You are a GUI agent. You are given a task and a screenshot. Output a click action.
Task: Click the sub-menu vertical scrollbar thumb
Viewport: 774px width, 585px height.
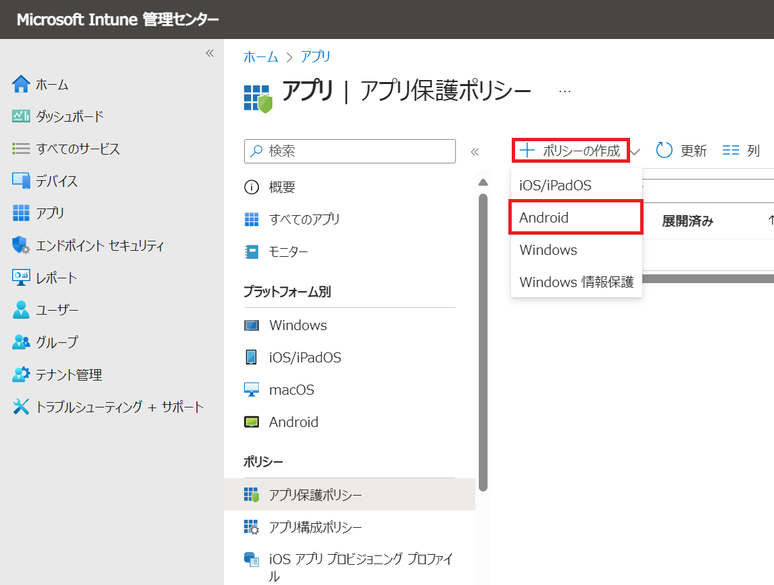tap(483, 343)
